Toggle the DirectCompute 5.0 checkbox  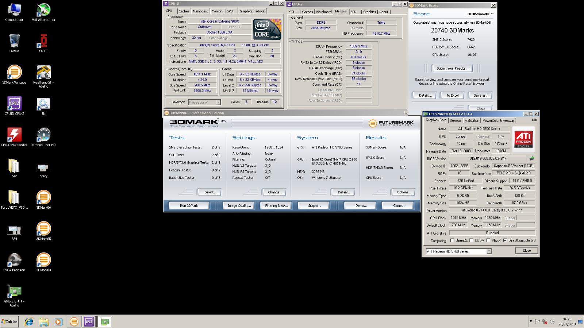tap(505, 240)
